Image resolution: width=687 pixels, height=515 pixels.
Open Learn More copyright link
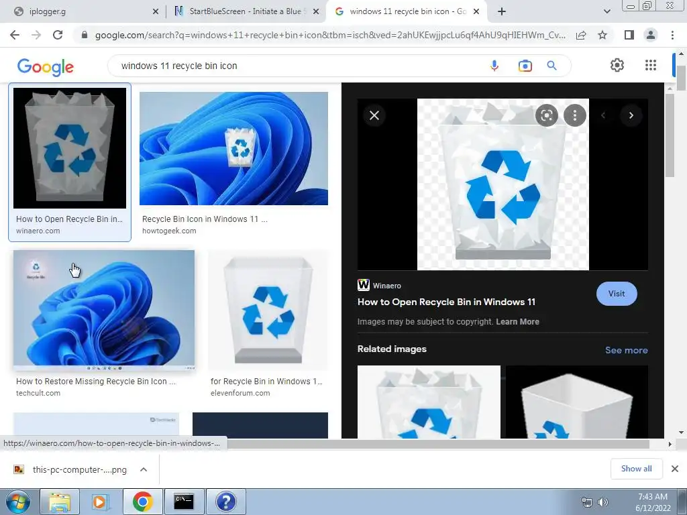[x=517, y=321]
